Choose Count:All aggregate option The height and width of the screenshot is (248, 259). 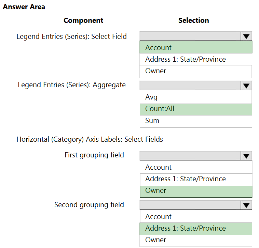pyautogui.click(x=195, y=109)
